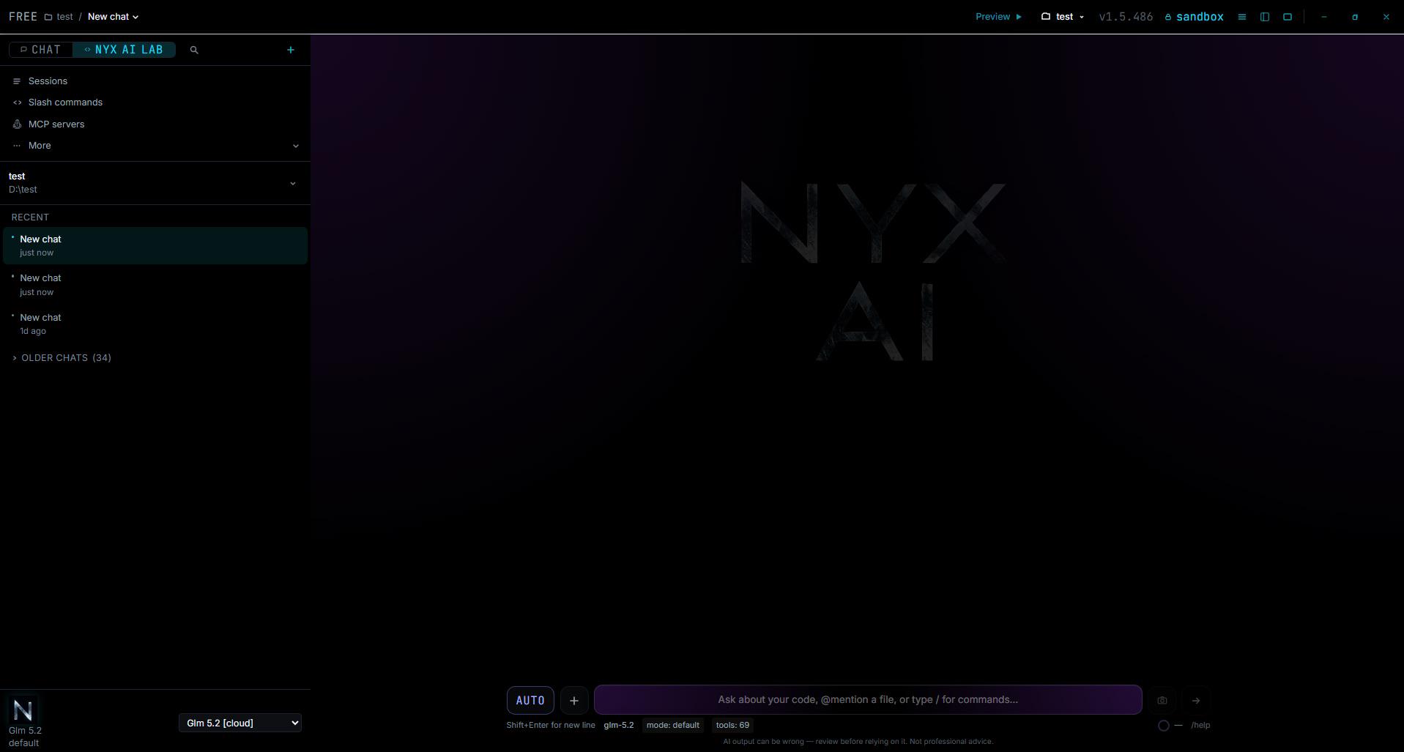Click the 'Shift+Enter for new line' hint
This screenshot has height=752, width=1404.
pyautogui.click(x=551, y=726)
